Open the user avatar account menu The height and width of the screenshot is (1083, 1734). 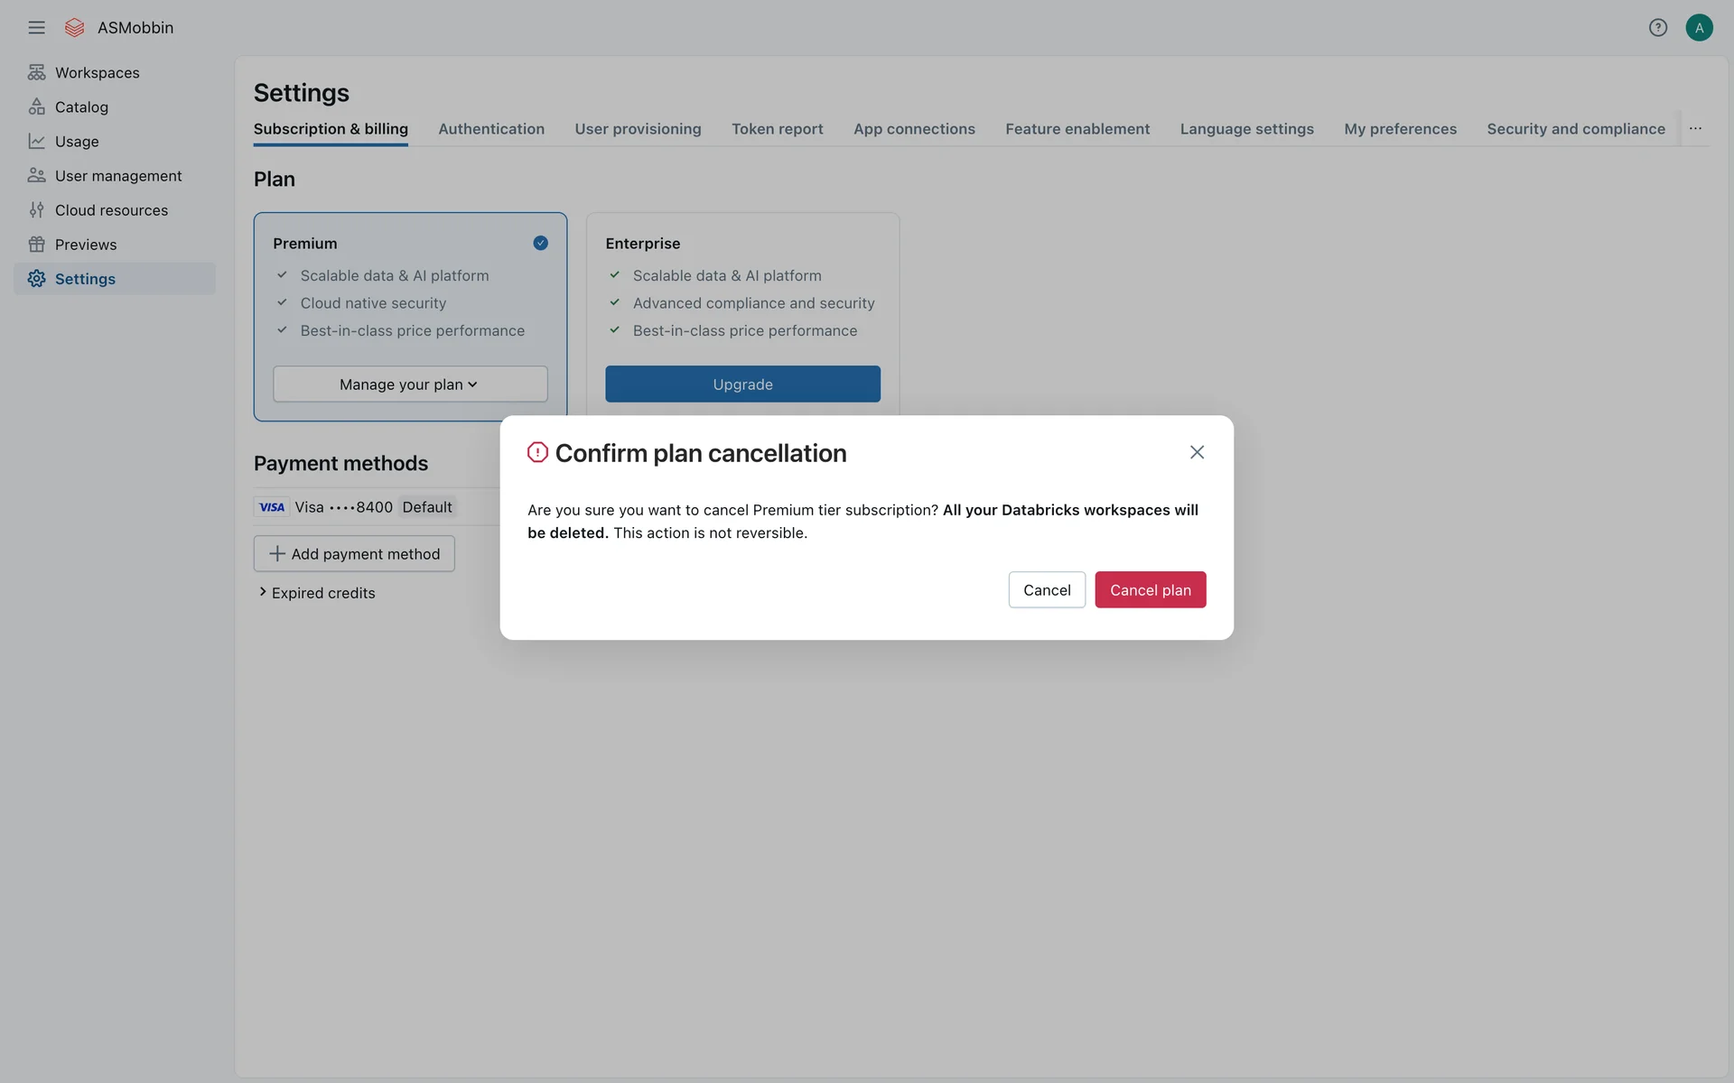click(x=1699, y=27)
